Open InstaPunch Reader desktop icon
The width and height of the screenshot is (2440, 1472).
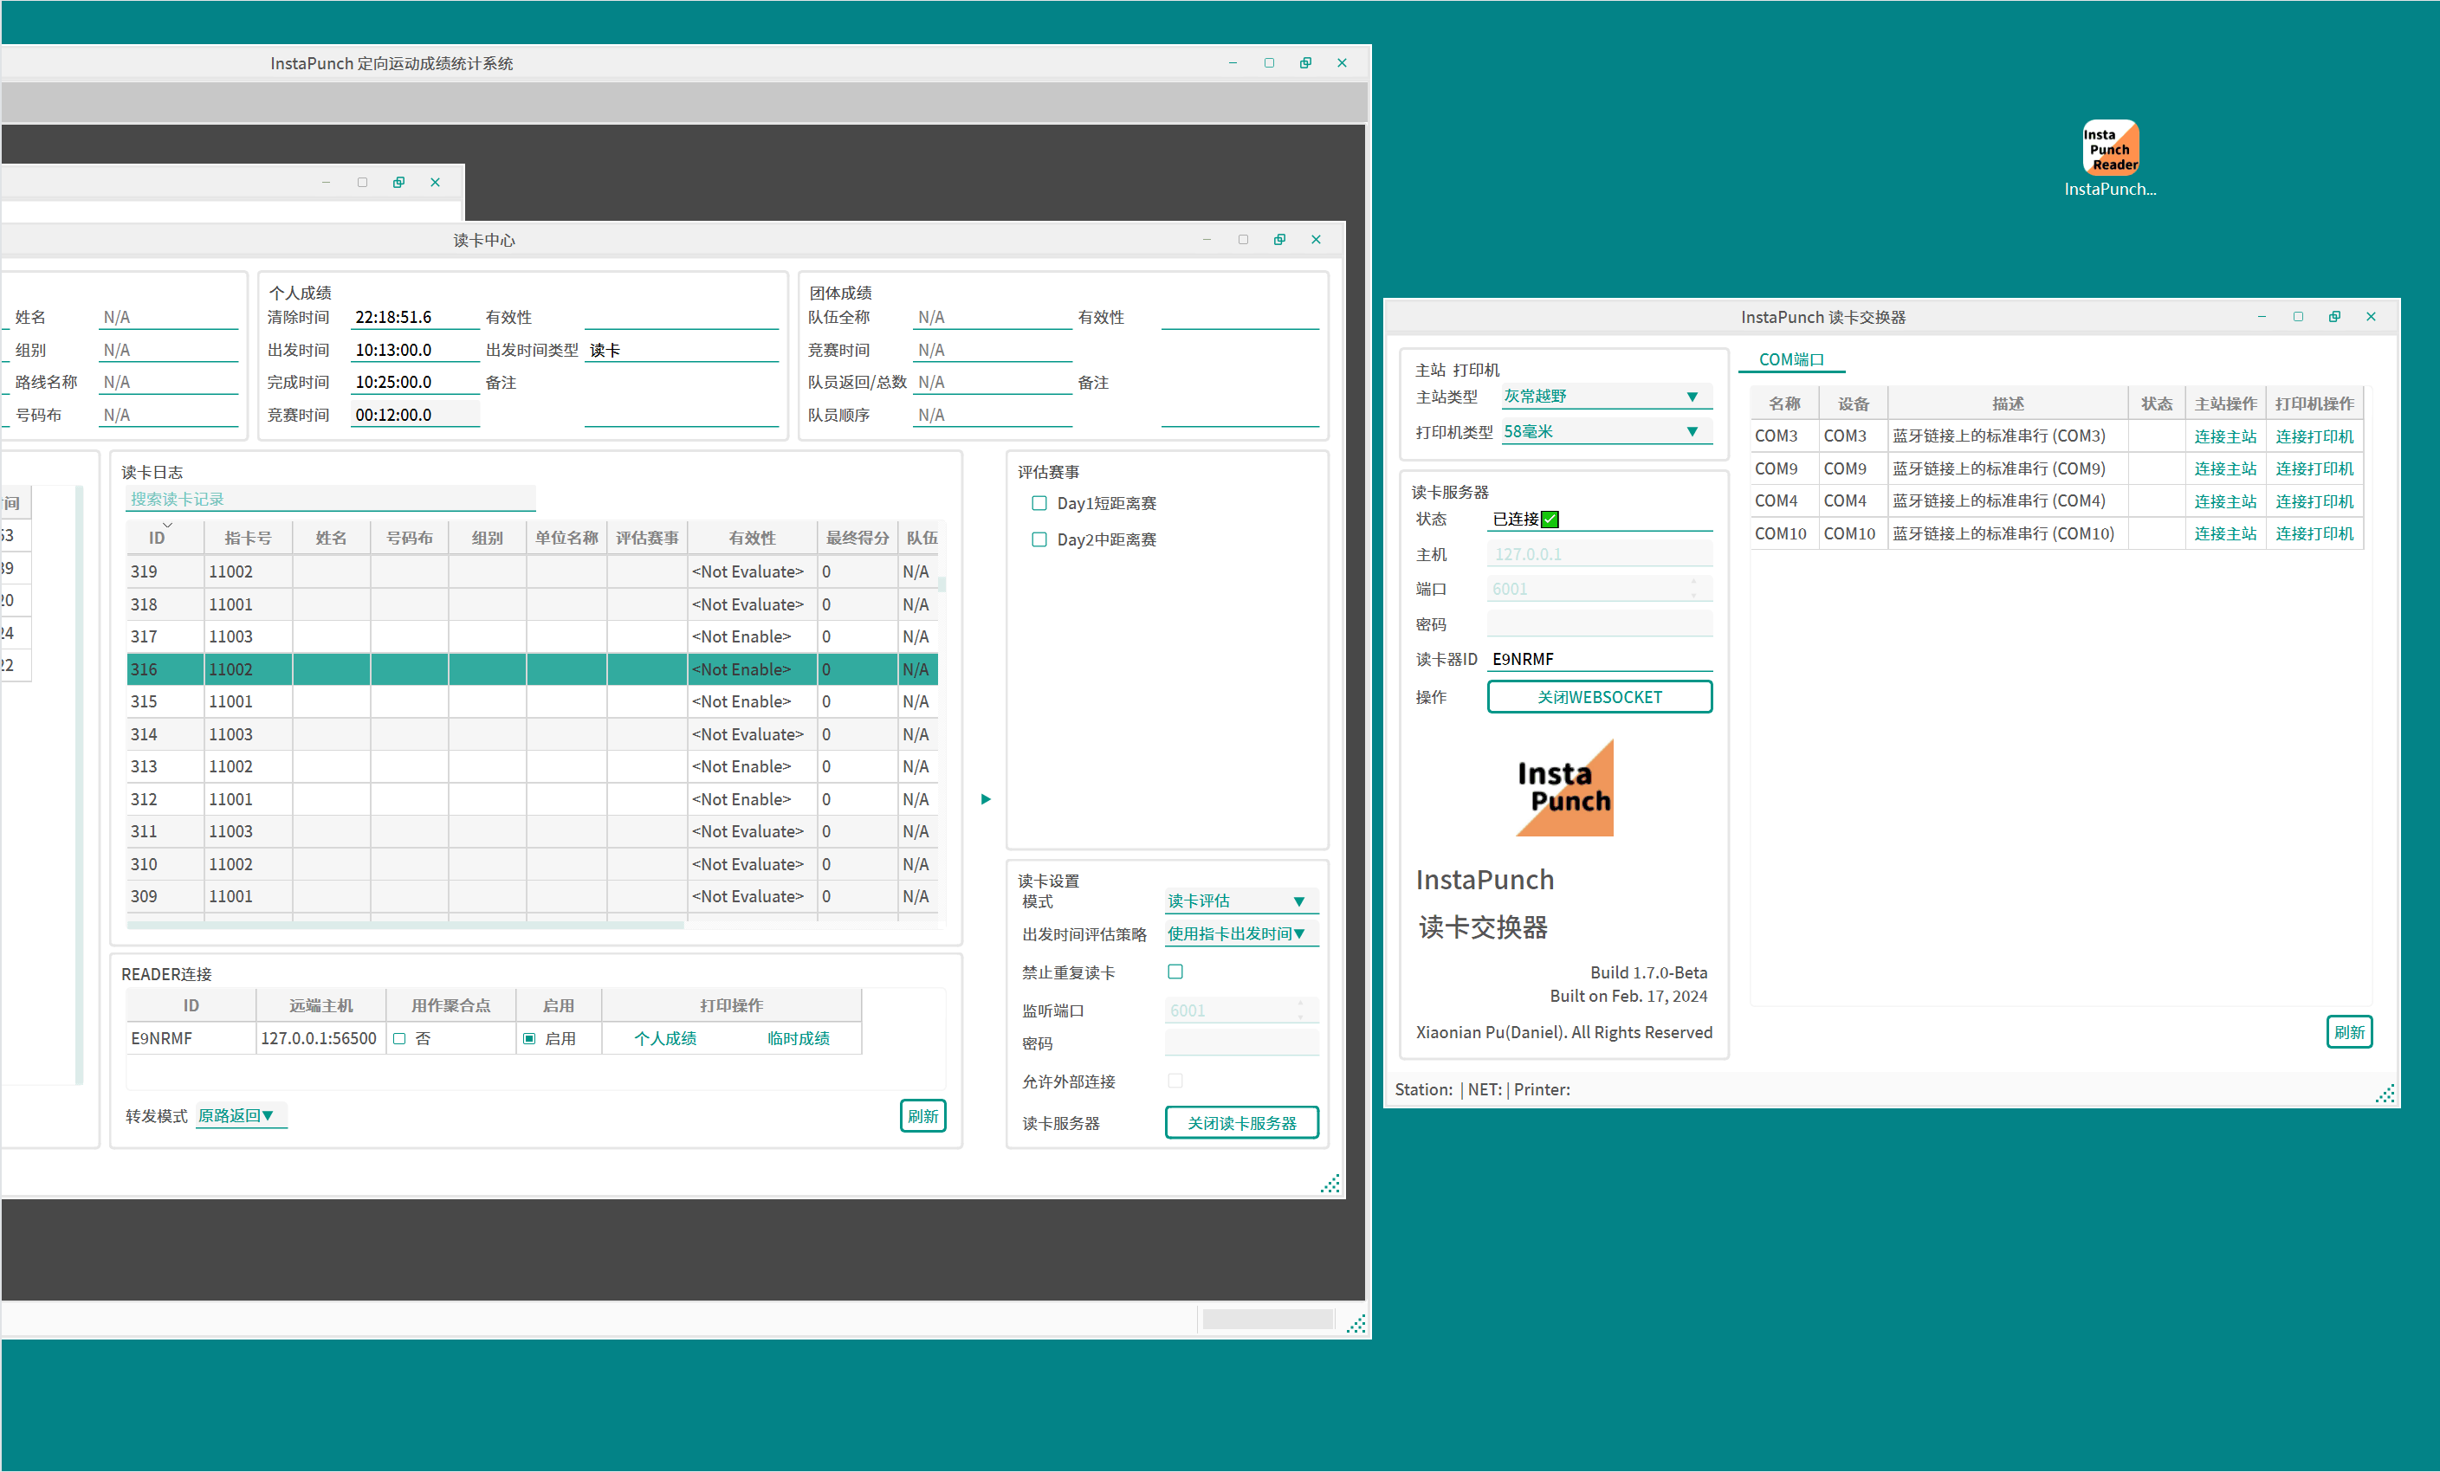2109,148
